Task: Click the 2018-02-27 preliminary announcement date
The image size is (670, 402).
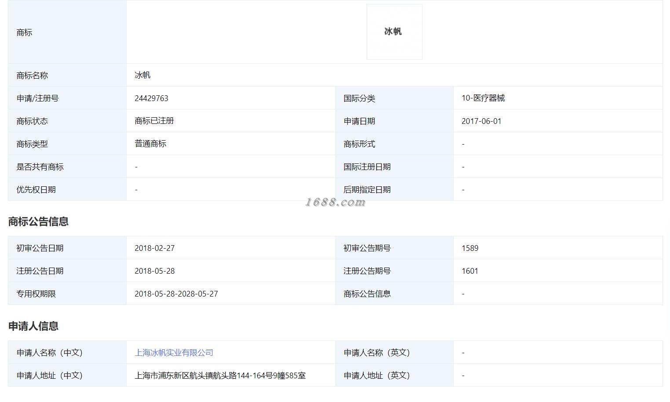Action: pos(155,248)
